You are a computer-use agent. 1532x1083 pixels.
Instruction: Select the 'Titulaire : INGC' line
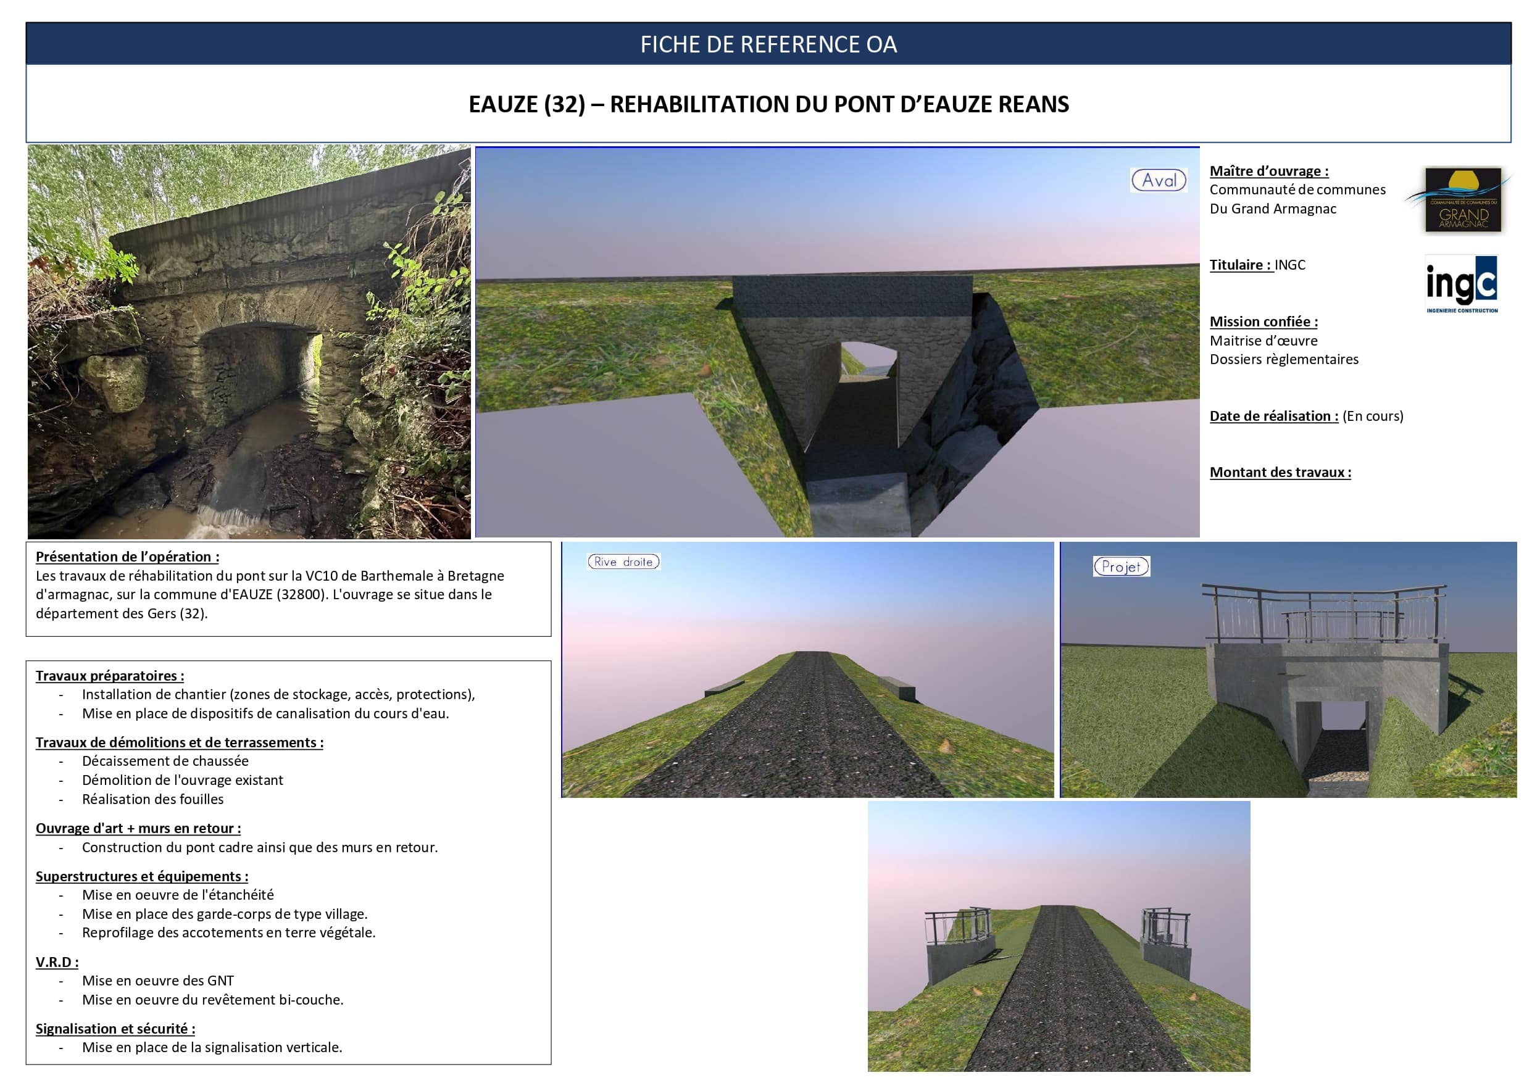click(x=1258, y=265)
